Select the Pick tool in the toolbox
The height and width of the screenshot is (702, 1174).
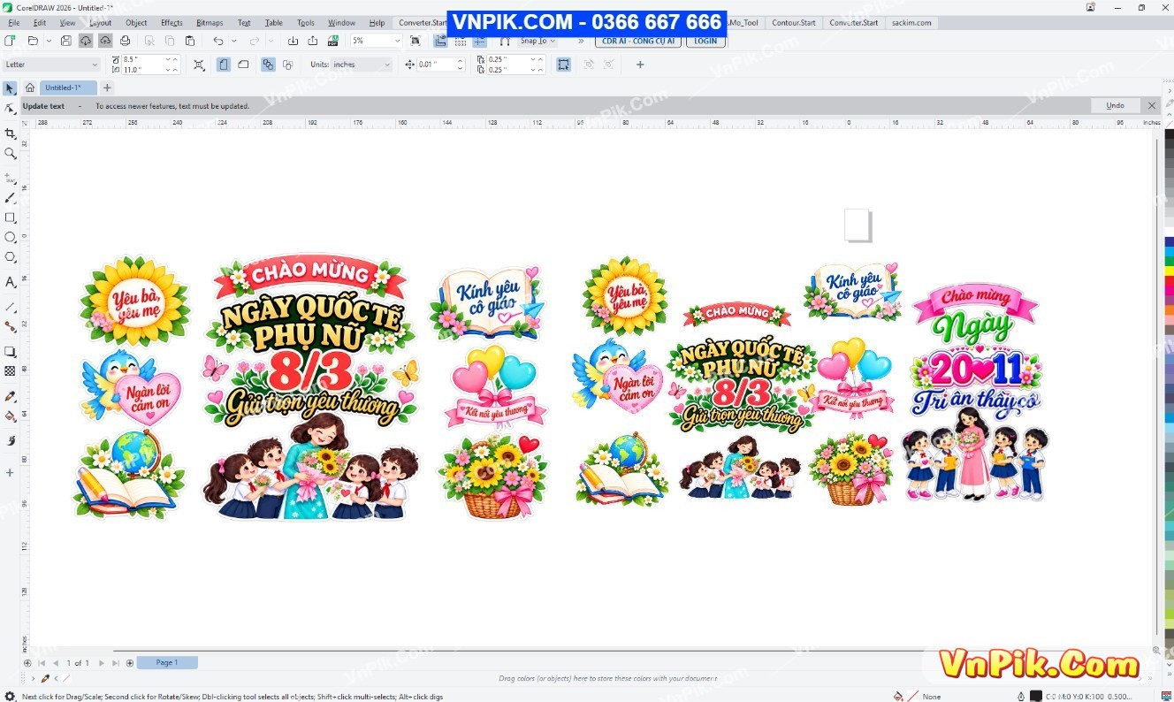[10, 88]
